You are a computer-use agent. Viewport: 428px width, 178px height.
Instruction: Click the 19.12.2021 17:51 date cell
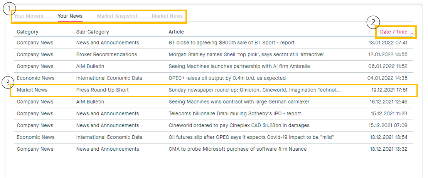pos(389,90)
